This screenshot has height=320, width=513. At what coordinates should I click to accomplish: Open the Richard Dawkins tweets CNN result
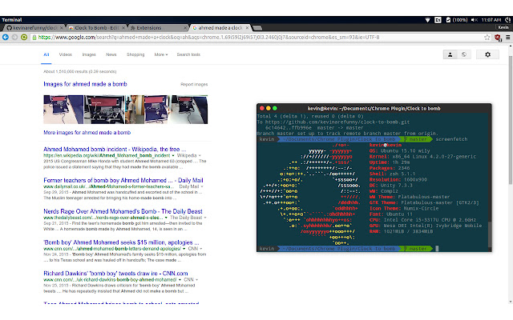115,274
